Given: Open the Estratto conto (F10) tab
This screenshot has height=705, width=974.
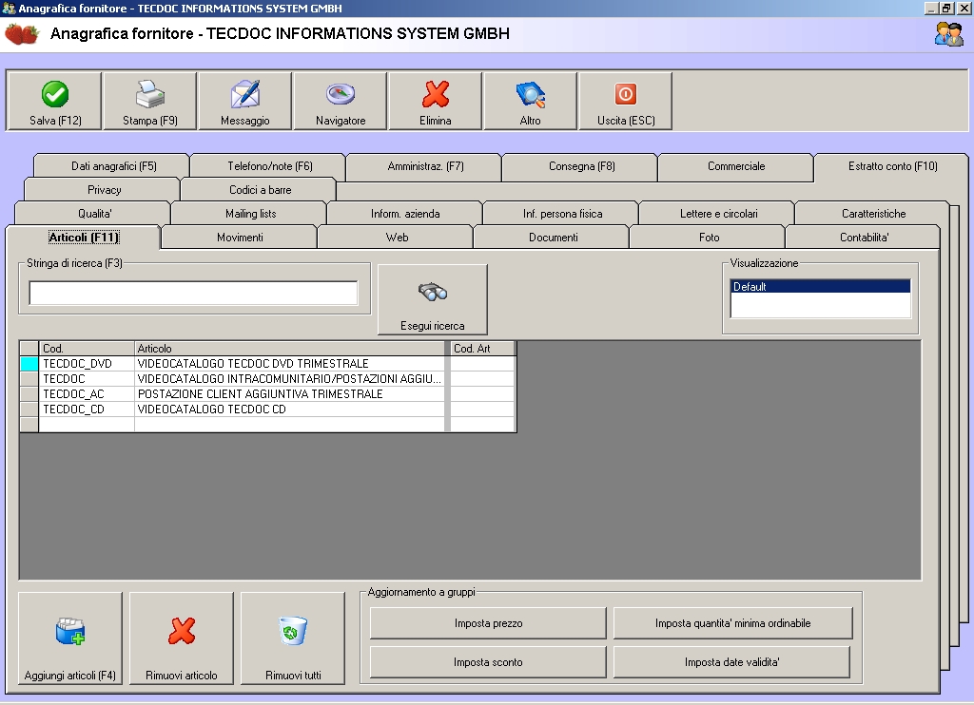Looking at the screenshot, I should (892, 166).
